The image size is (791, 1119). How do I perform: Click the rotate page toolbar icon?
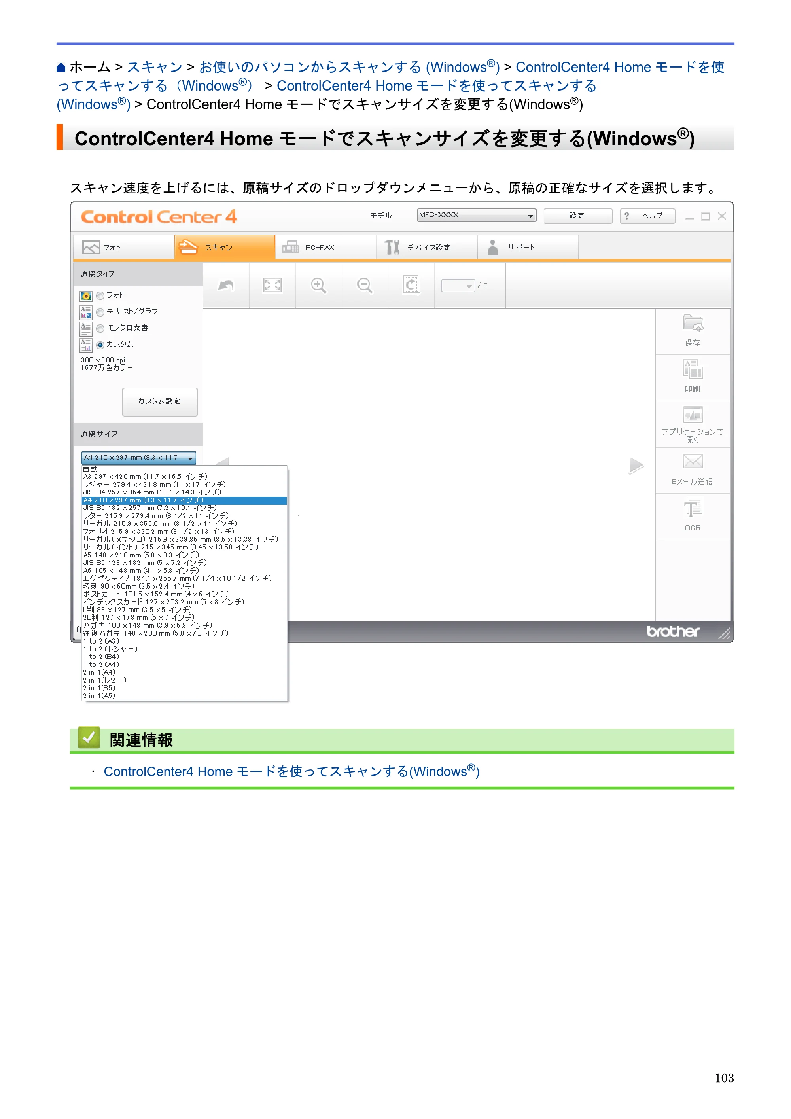tap(411, 286)
